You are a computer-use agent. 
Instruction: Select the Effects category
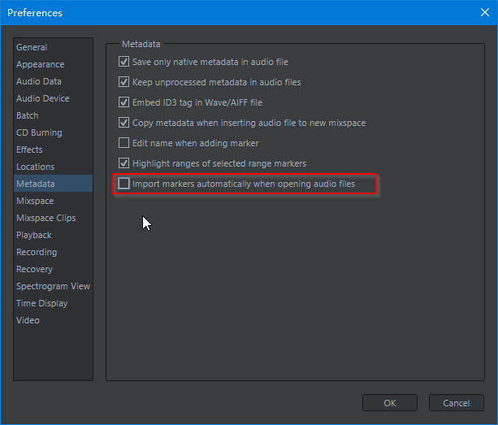click(x=29, y=150)
